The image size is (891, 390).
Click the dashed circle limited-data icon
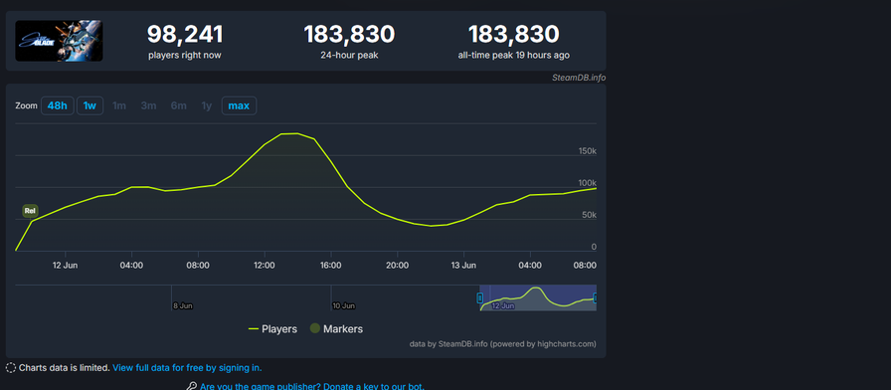(x=11, y=368)
